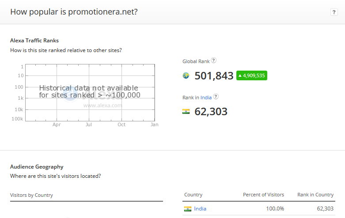Click the Global Rank label
This screenshot has width=345, height=218.
[x=196, y=61]
